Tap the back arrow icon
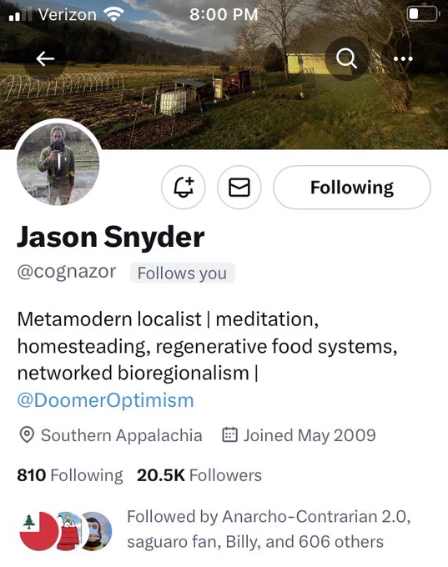The height and width of the screenshot is (567, 448). (x=45, y=58)
